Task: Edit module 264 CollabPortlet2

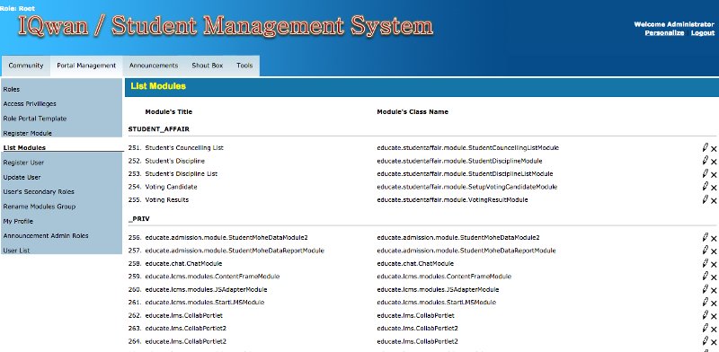Action: coord(706,340)
